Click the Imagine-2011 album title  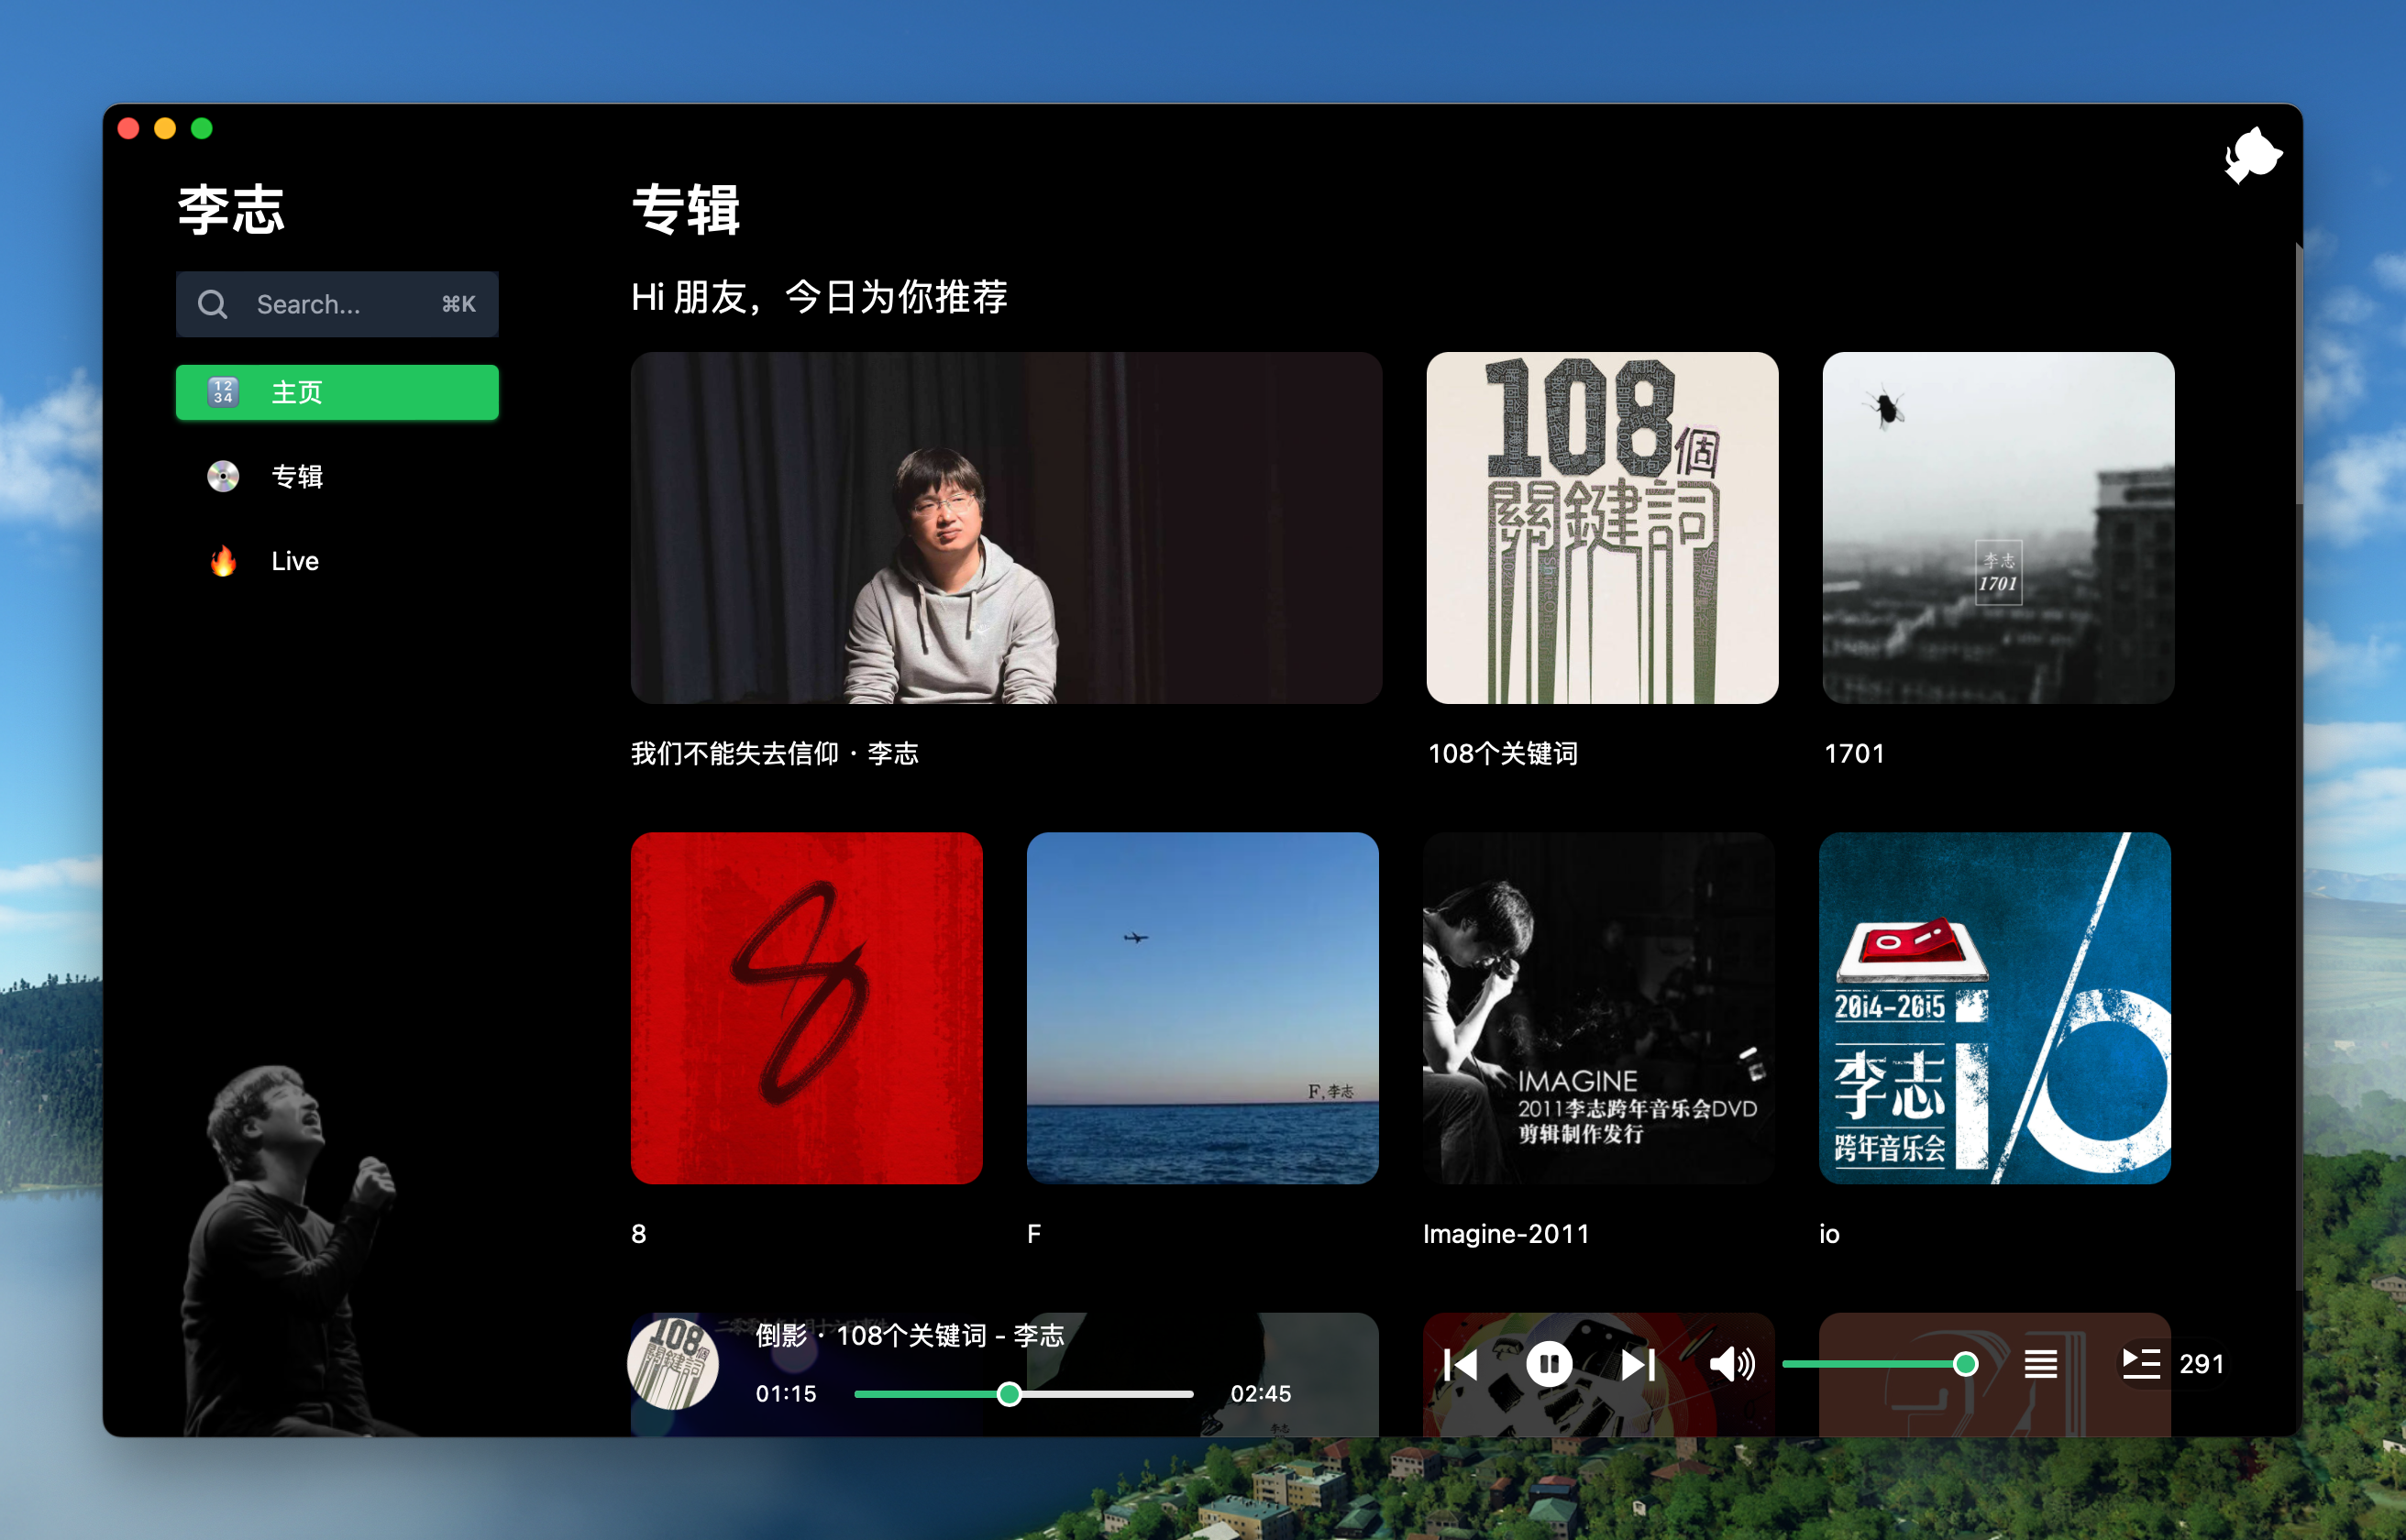point(1505,1234)
